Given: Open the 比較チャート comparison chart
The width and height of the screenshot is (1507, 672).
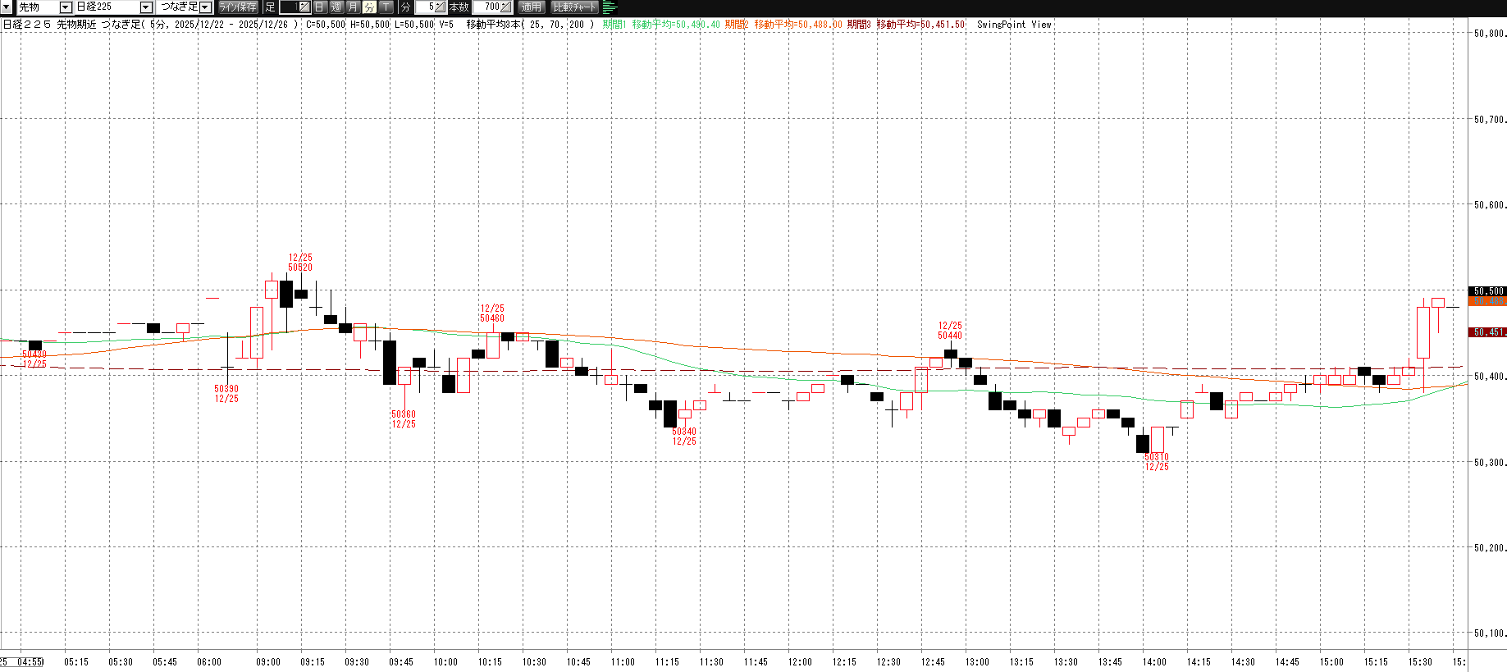Looking at the screenshot, I should (574, 7).
